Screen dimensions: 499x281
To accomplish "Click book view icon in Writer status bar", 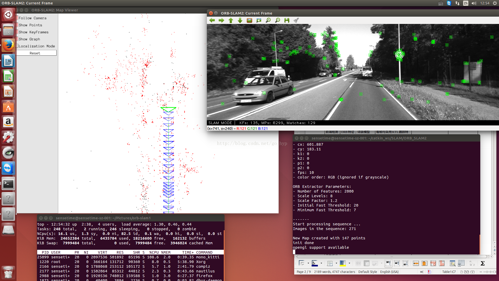I will [472, 272].
